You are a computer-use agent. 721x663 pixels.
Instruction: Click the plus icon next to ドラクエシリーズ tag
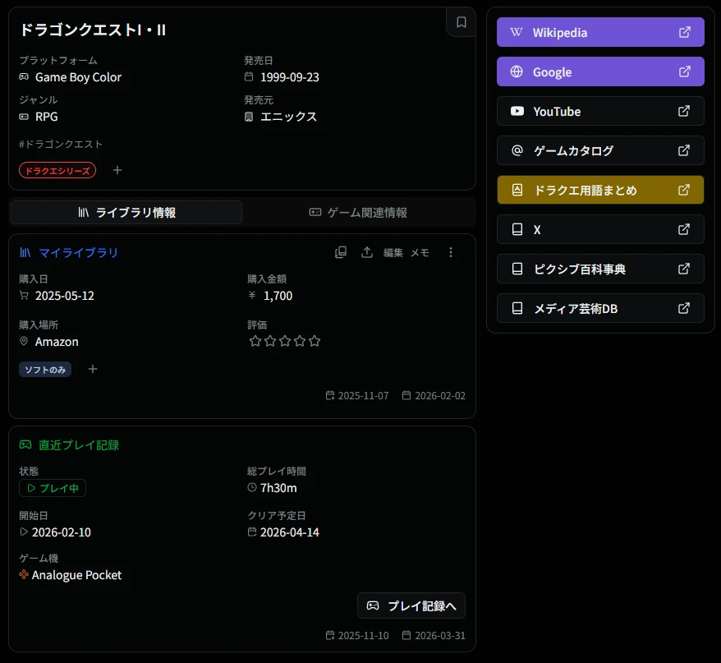pos(117,170)
